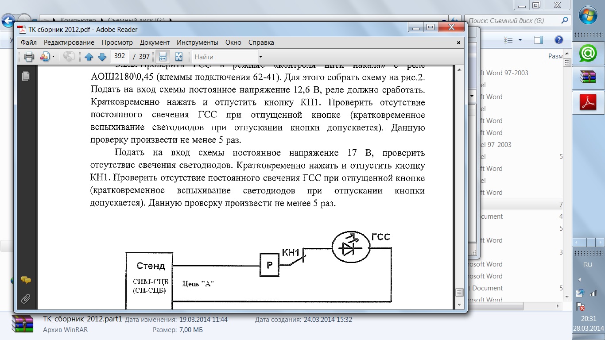Click the Windows Start orb button
Image resolution: width=605 pixels, height=340 pixels.
[x=588, y=16]
